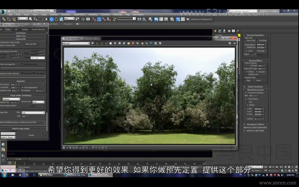Open the Render Elements tab
The height and width of the screenshot is (187, 299).
[38, 29]
